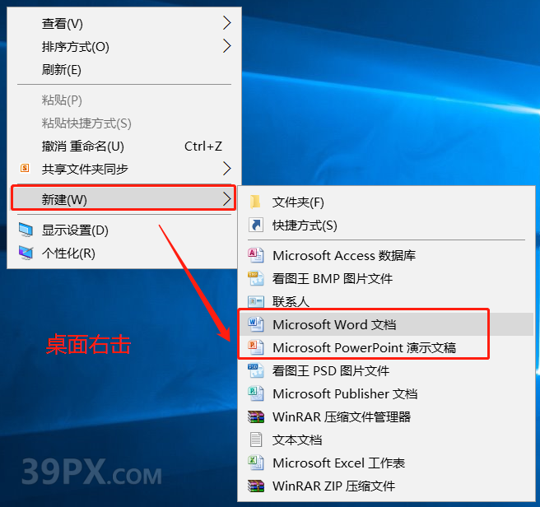Choose WinRAR ZIP 压缩文件 entry

pos(386,486)
